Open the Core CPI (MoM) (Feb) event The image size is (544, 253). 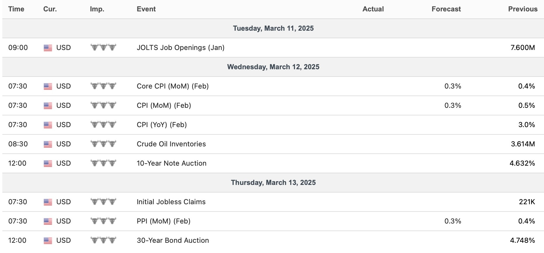173,86
